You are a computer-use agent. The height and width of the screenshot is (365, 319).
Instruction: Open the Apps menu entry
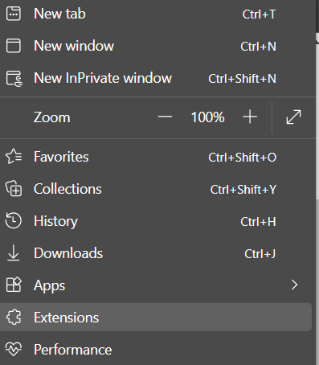point(156,285)
